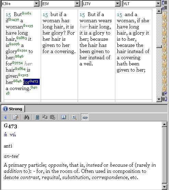Click the G1391 Strong's number after glory

pyautogui.click(x=22, y=50)
